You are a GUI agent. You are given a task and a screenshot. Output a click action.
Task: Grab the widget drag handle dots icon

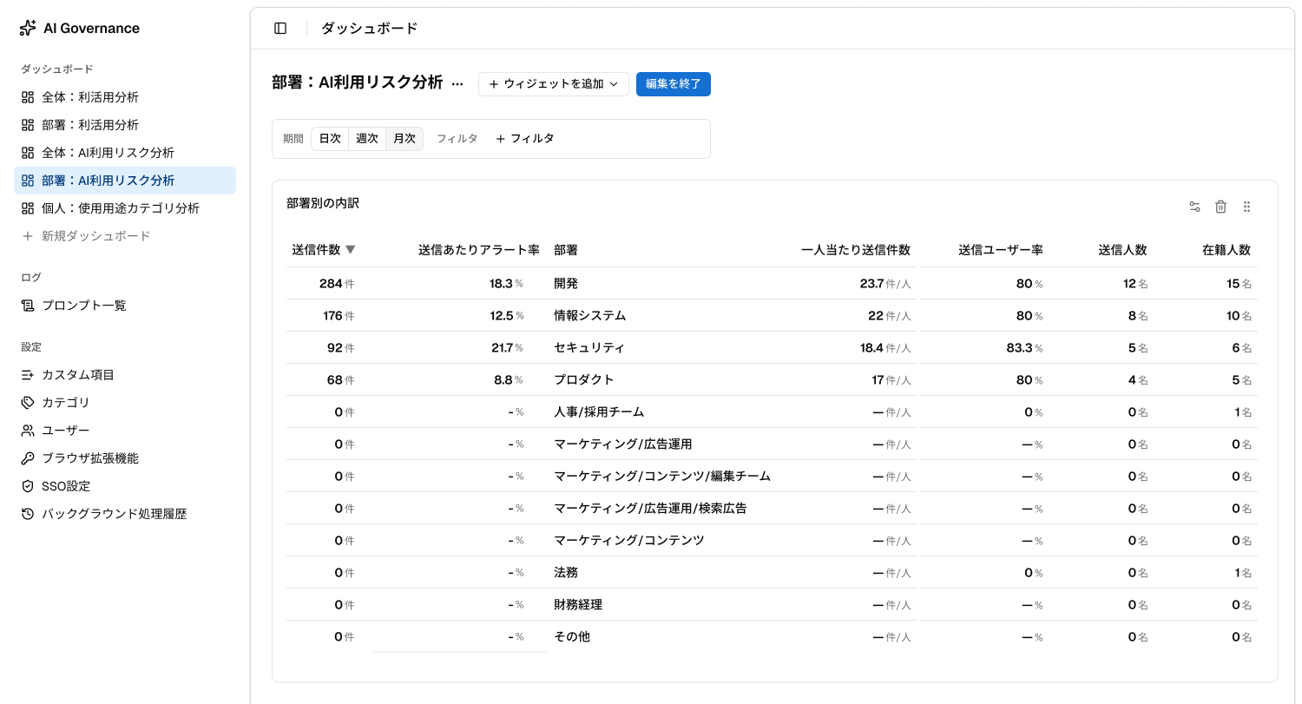pos(1246,207)
